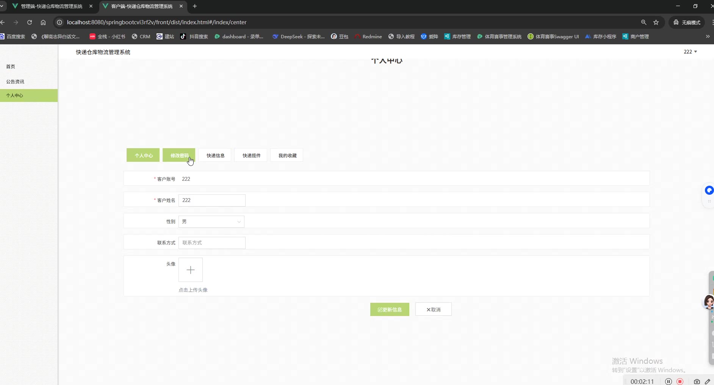The width and height of the screenshot is (714, 385).
Task: Select 个人中心 in the sidebar menu
Action: (x=29, y=95)
